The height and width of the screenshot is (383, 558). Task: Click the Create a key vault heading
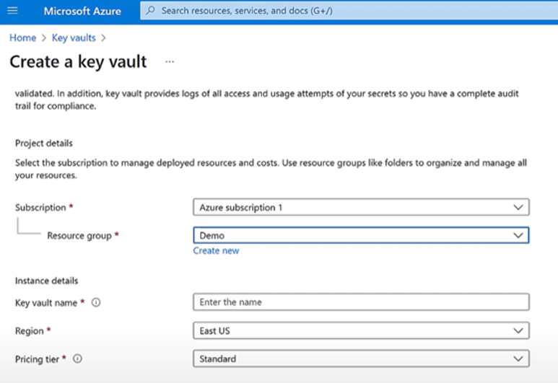[78, 61]
